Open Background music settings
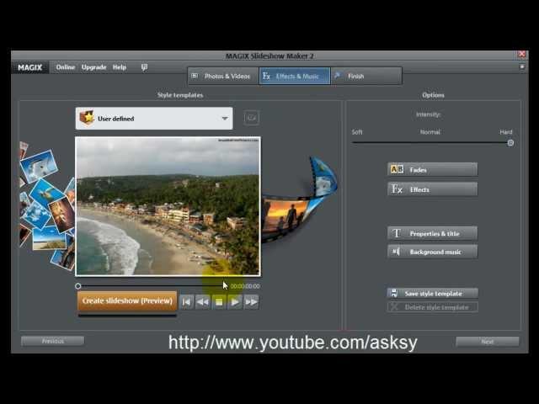Screen dimensions: 539x404 (x=432, y=252)
